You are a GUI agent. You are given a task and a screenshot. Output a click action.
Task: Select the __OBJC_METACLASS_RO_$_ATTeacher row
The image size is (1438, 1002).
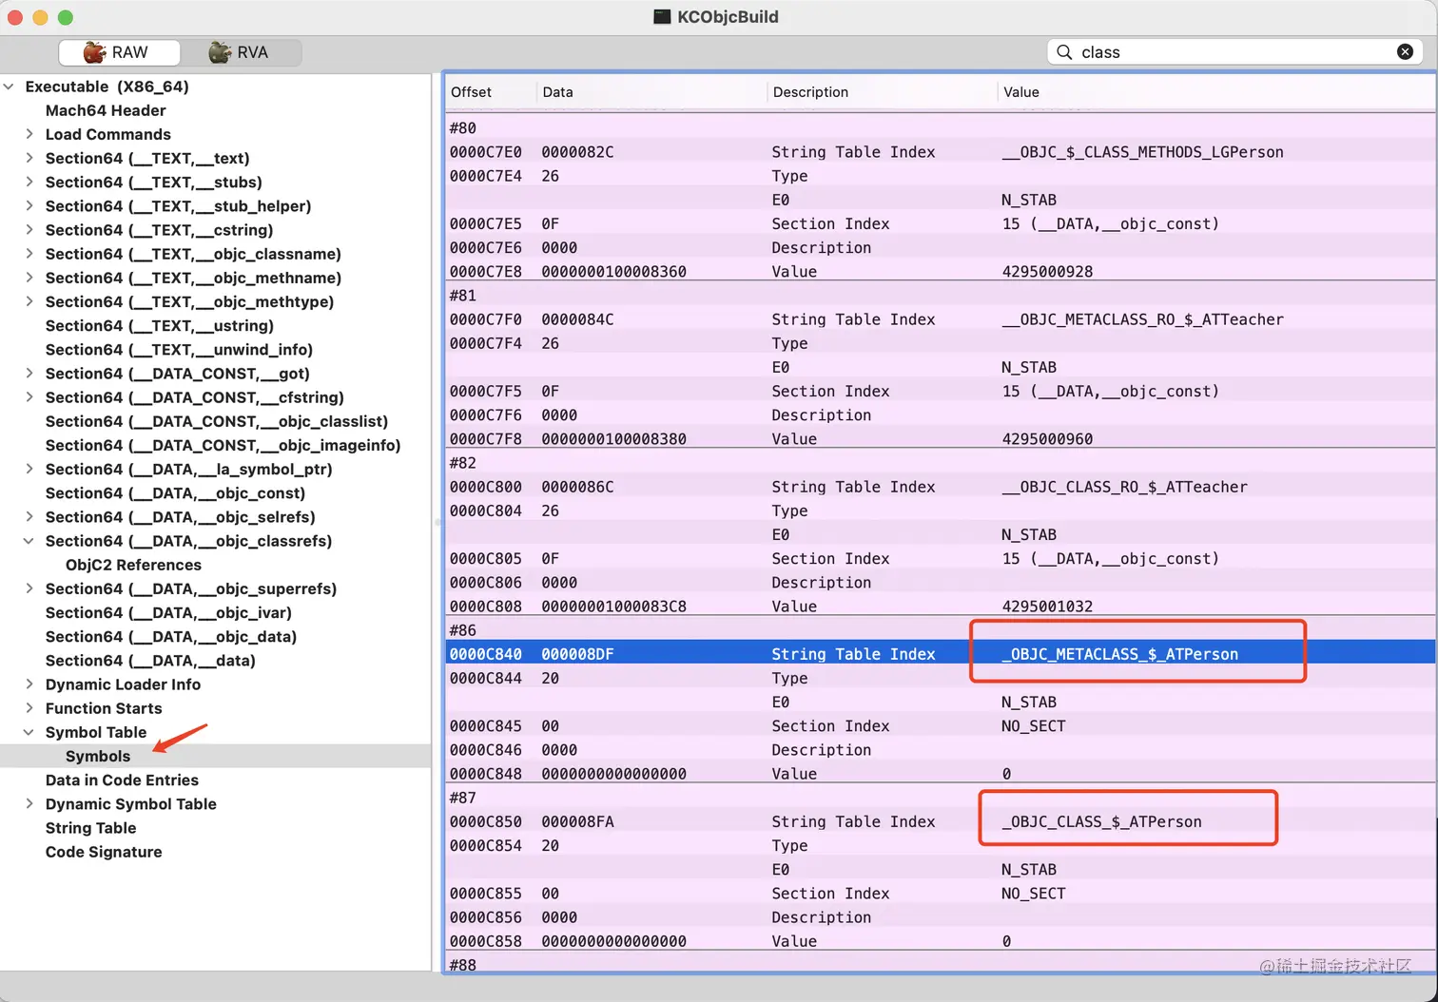tap(940, 319)
